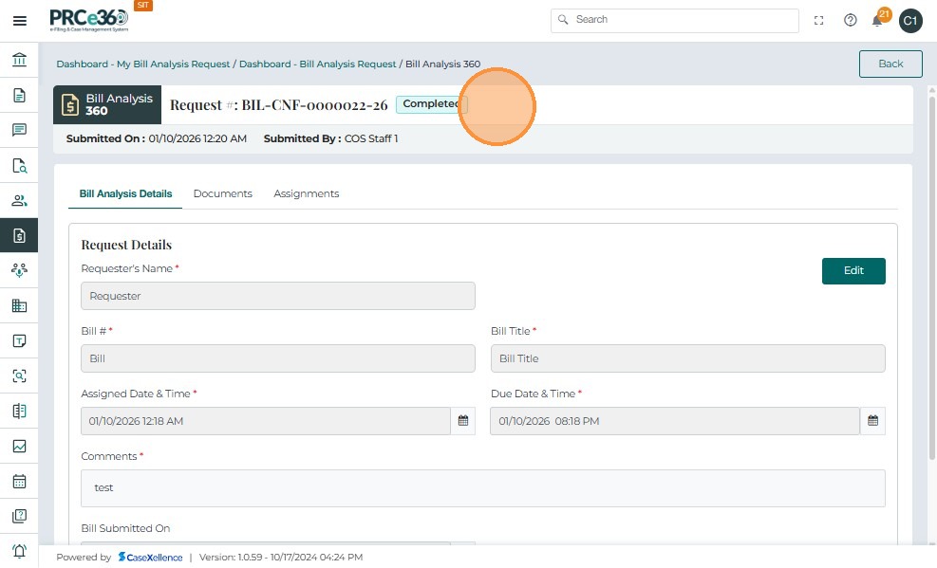
Task: Open the people users sidebar icon
Action: 19,200
